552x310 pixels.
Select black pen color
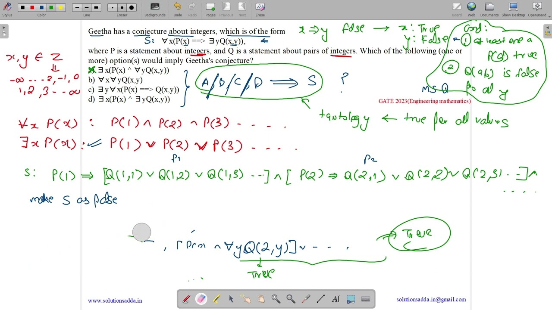pyautogui.click(x=23, y=7)
